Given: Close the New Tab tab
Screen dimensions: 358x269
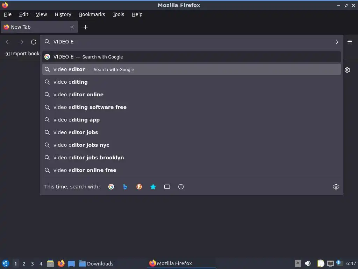Looking at the screenshot, I should (x=72, y=27).
